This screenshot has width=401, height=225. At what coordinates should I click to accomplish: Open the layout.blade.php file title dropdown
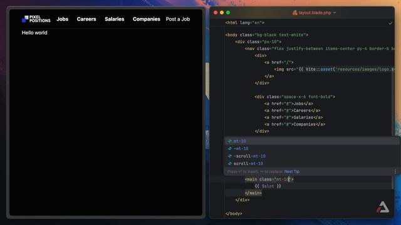(335, 12)
